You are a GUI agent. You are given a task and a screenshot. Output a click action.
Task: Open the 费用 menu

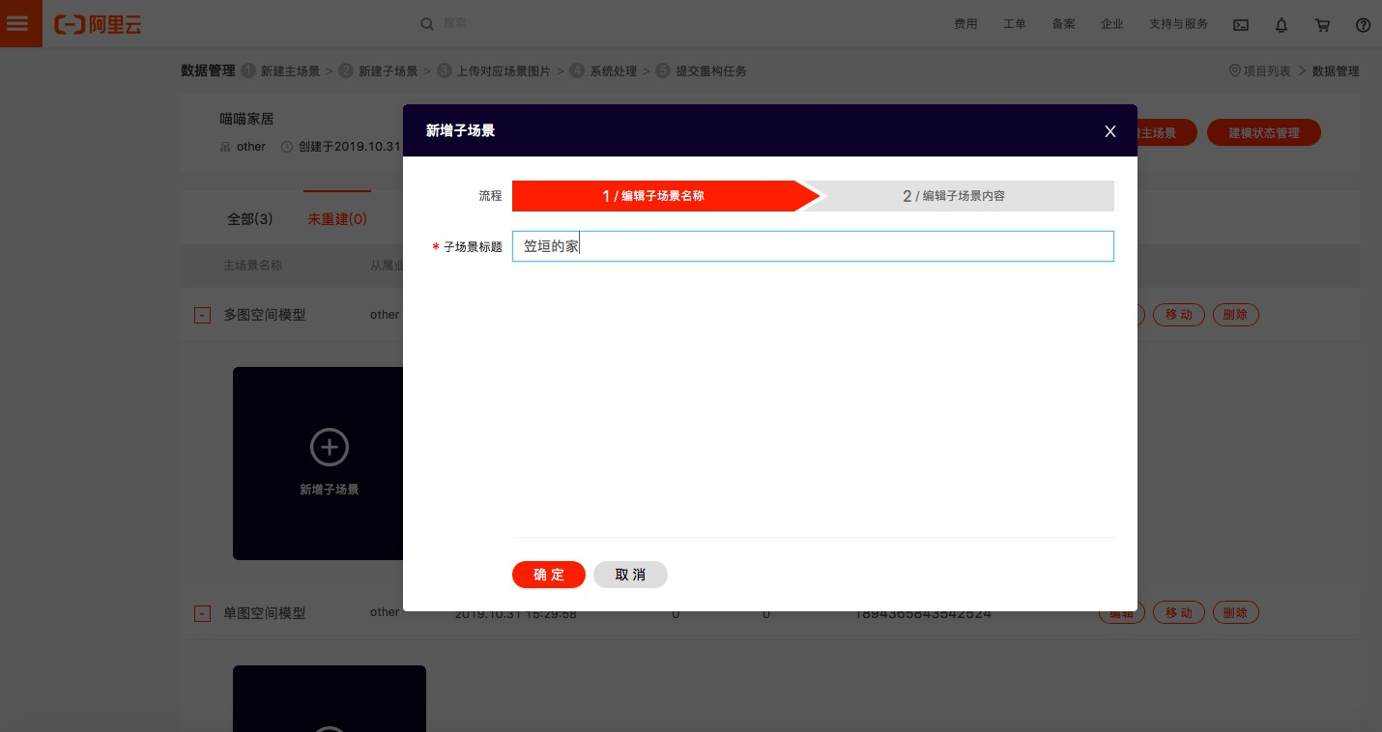tap(965, 24)
